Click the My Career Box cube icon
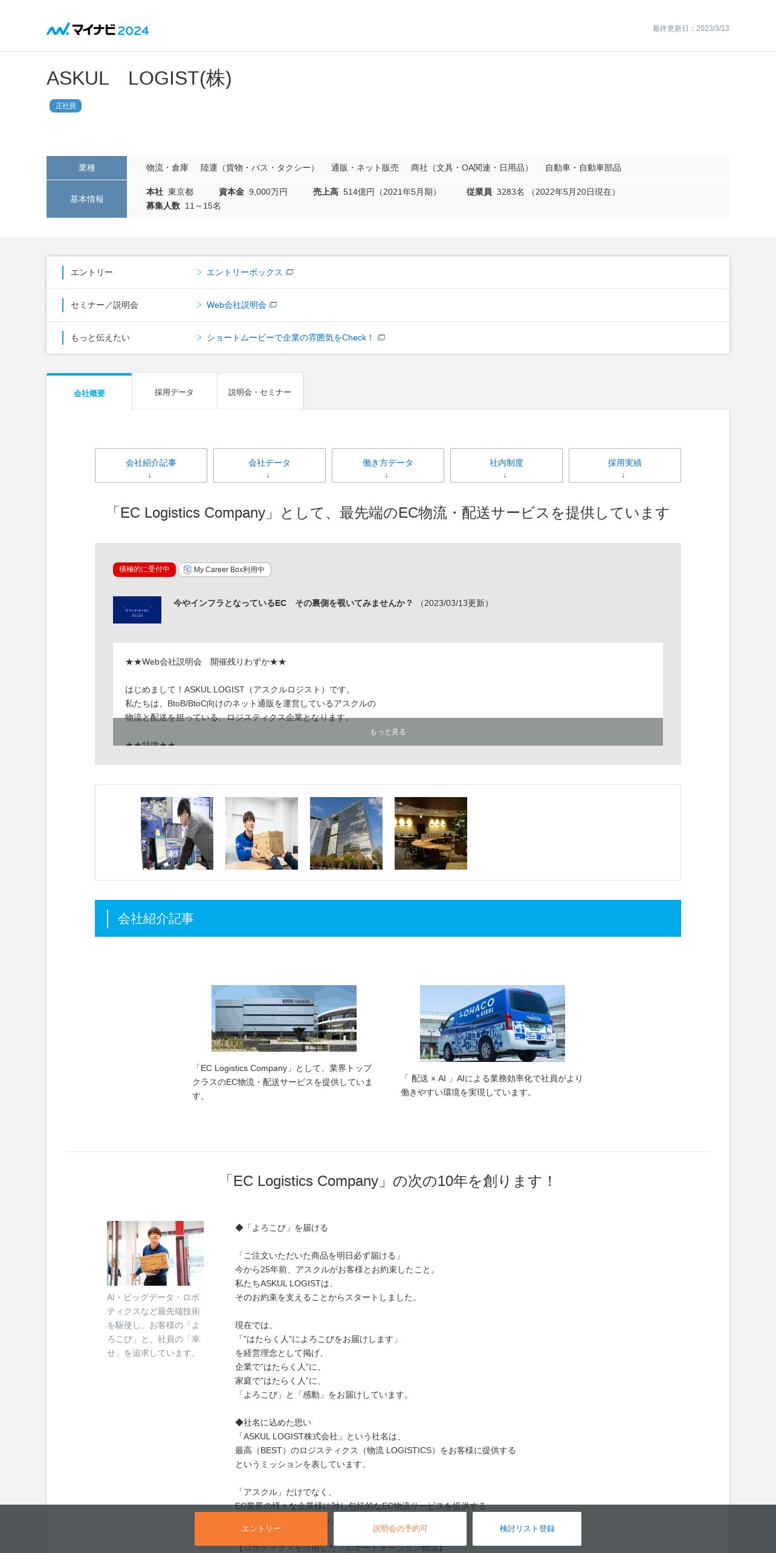 click(187, 570)
